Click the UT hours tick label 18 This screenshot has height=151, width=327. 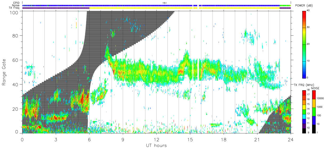pos(224,139)
